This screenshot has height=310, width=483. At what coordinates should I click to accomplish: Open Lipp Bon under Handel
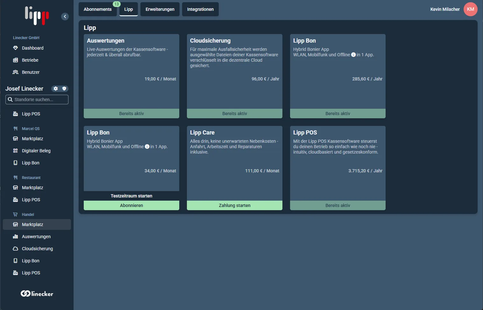(37, 261)
